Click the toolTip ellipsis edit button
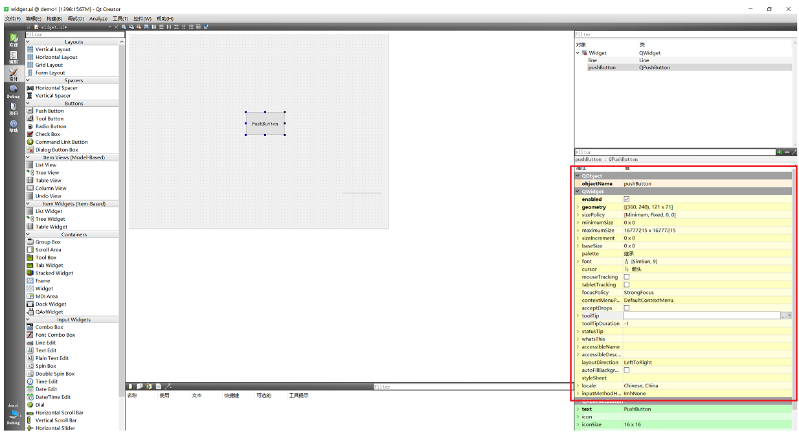The image size is (799, 432). pos(783,315)
